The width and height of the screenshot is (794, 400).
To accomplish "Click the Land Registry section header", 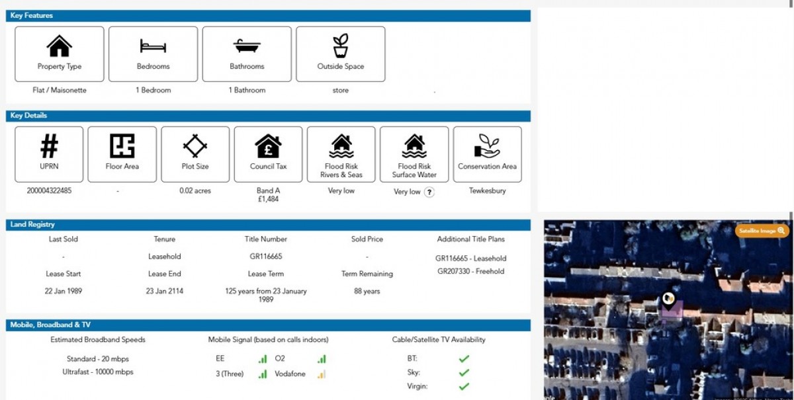I will pyautogui.click(x=33, y=225).
